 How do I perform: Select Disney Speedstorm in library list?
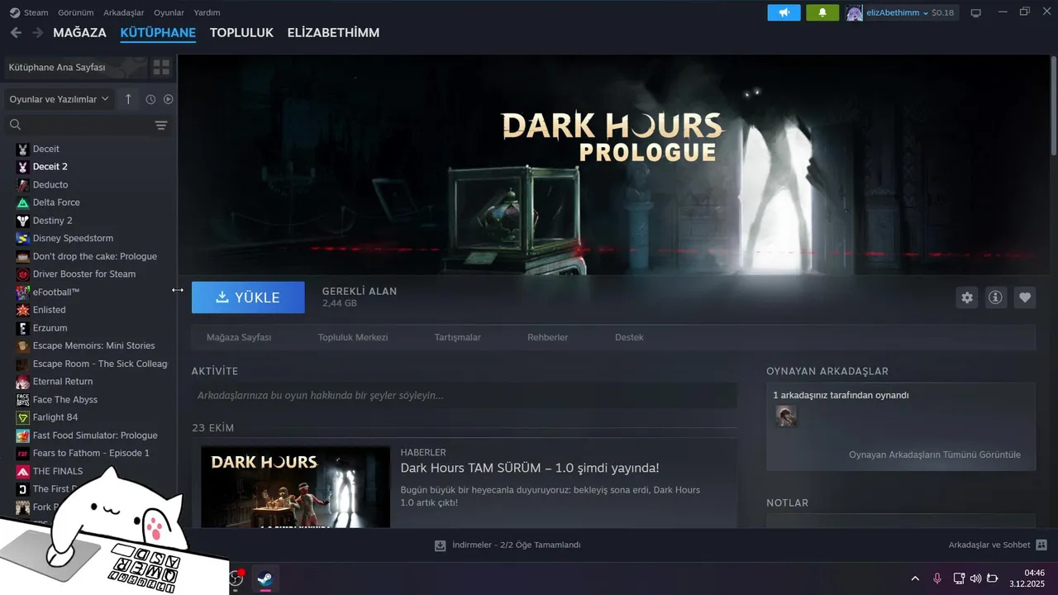73,239
